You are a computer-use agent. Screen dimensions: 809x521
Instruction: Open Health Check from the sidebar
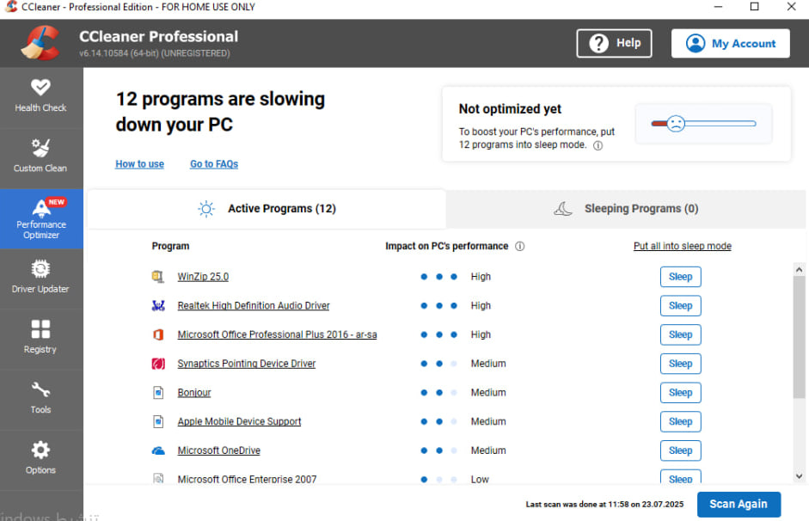click(40, 98)
